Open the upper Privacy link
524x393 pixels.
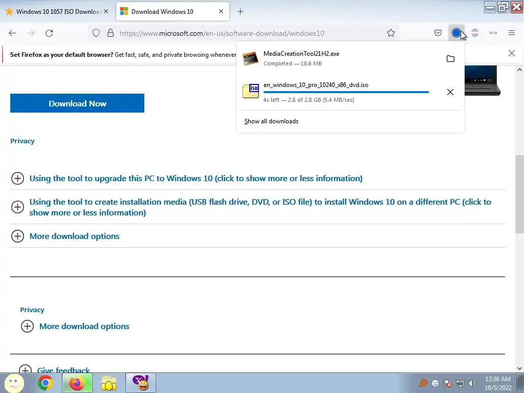point(23,141)
